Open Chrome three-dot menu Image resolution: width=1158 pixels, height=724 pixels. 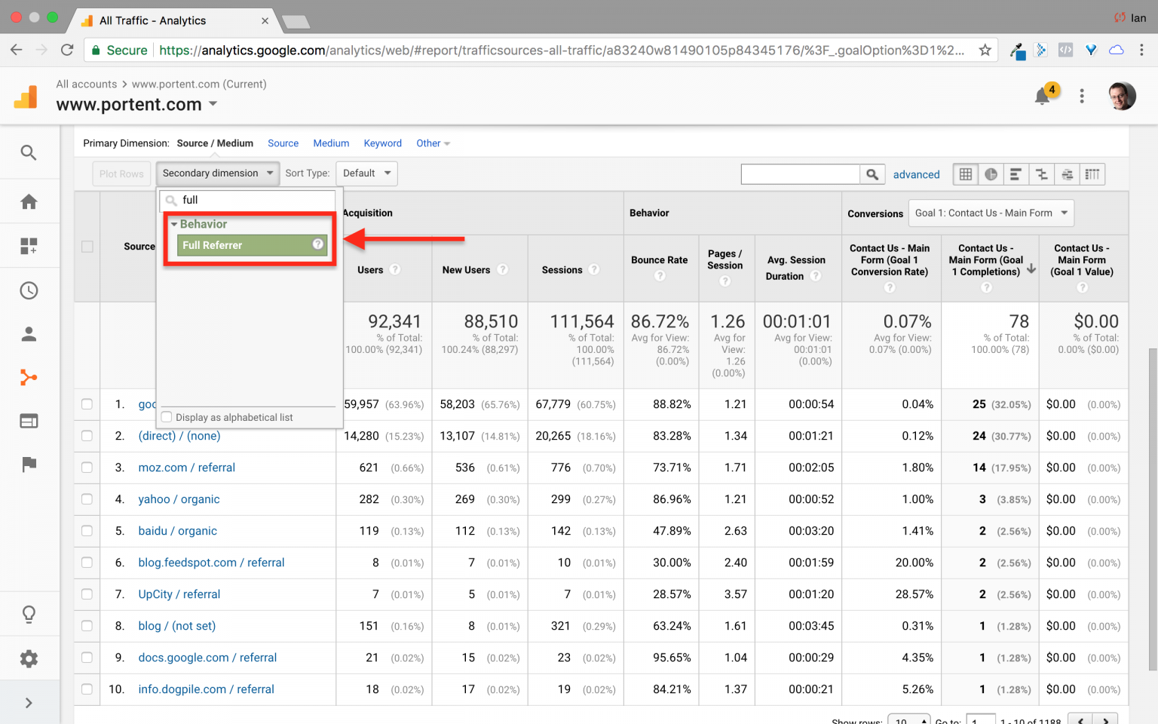coord(1141,50)
